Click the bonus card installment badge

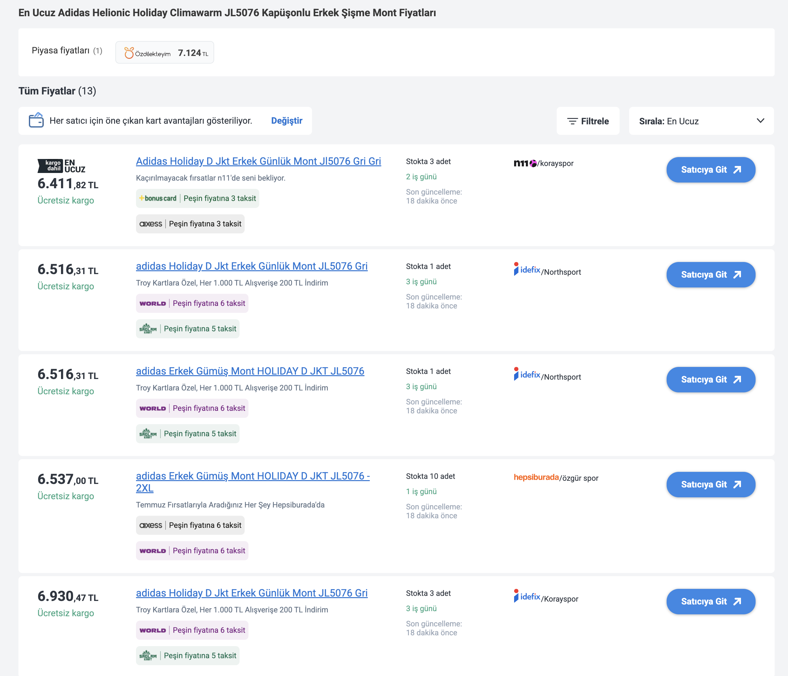pos(197,198)
